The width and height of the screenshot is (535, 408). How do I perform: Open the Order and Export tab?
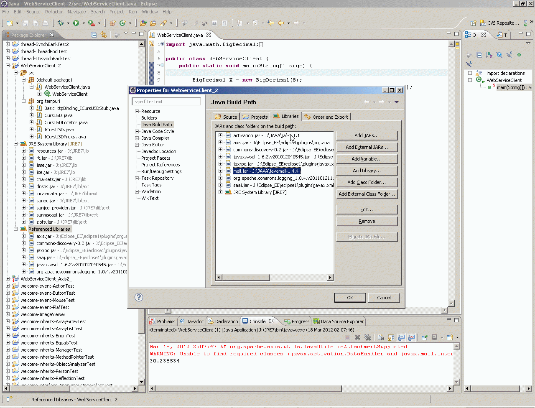click(x=326, y=117)
